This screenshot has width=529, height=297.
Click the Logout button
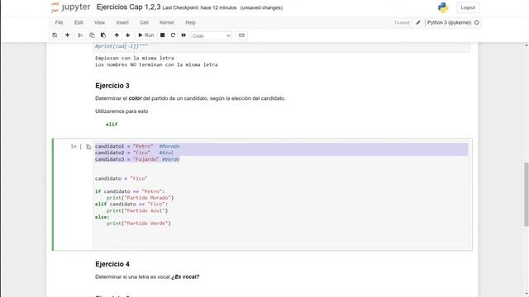tap(468, 7)
